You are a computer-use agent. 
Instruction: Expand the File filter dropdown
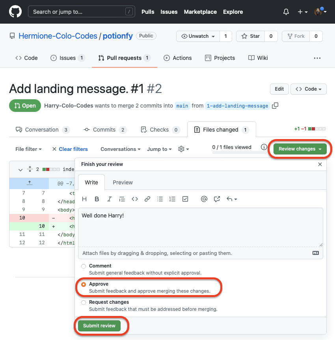(28, 149)
